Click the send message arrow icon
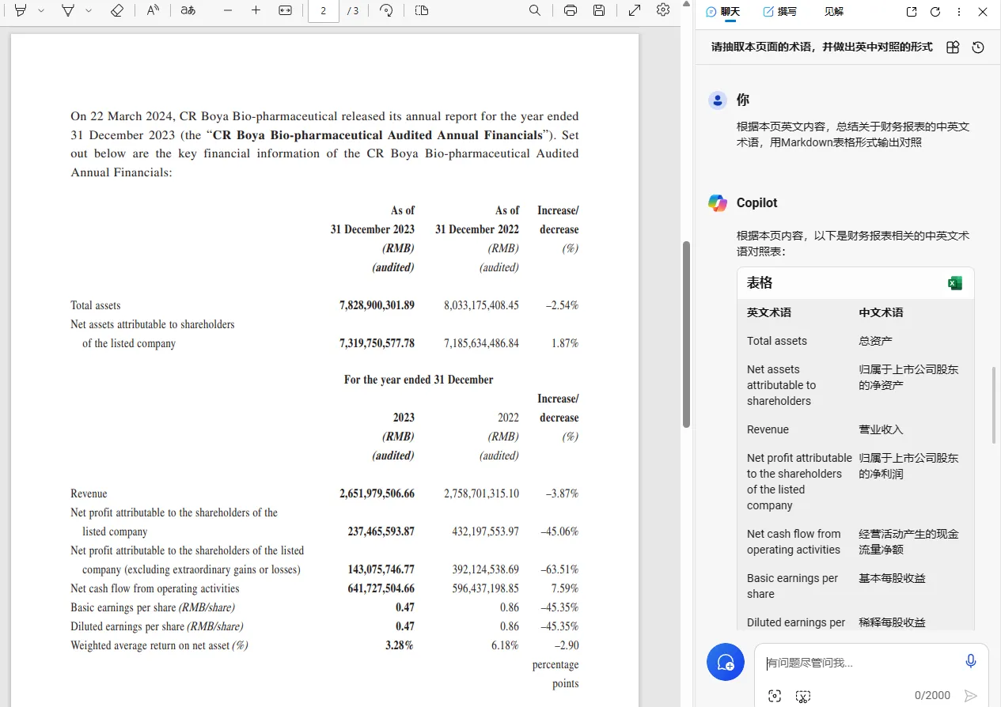The width and height of the screenshot is (1001, 707). (x=970, y=696)
